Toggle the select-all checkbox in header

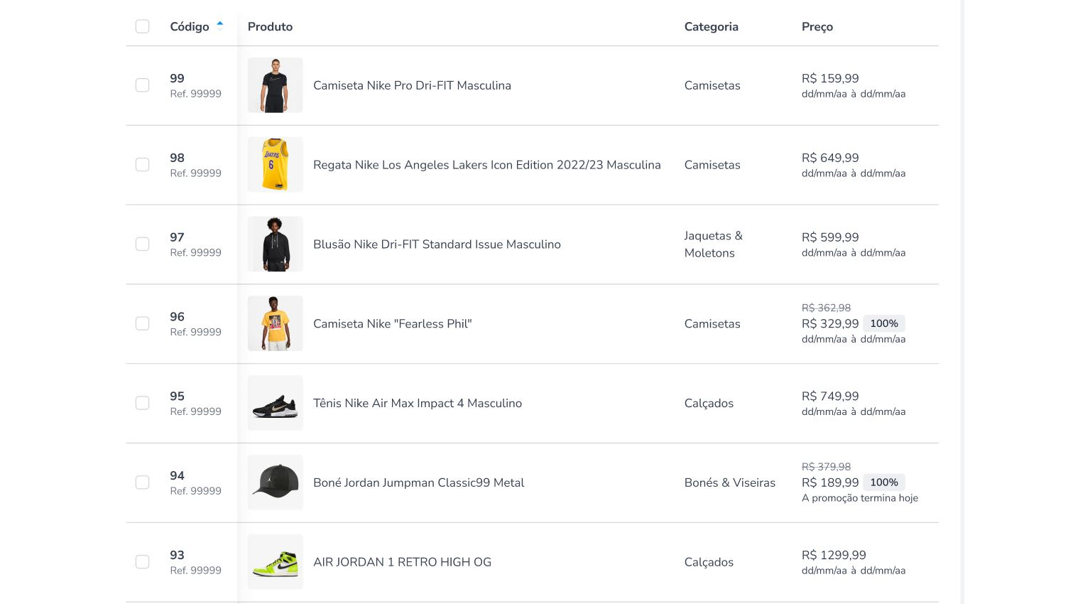coord(143,27)
